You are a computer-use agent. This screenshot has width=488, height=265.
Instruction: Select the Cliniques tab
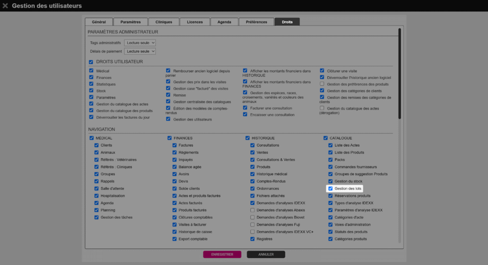[163, 22]
